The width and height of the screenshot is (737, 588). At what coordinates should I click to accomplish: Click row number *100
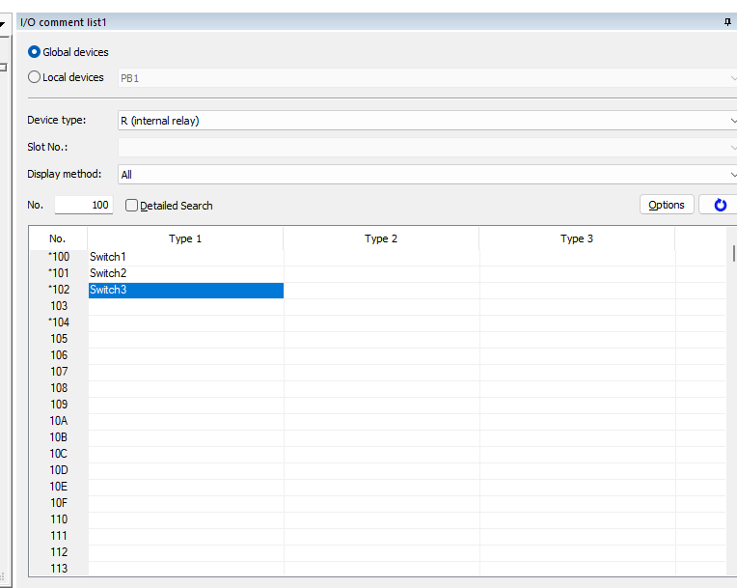[59, 257]
